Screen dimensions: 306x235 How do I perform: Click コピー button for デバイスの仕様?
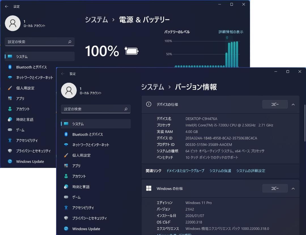[x=275, y=104]
